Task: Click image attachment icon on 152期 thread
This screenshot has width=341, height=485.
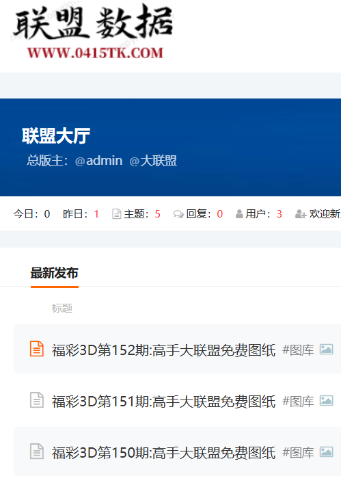Action: pos(326,349)
